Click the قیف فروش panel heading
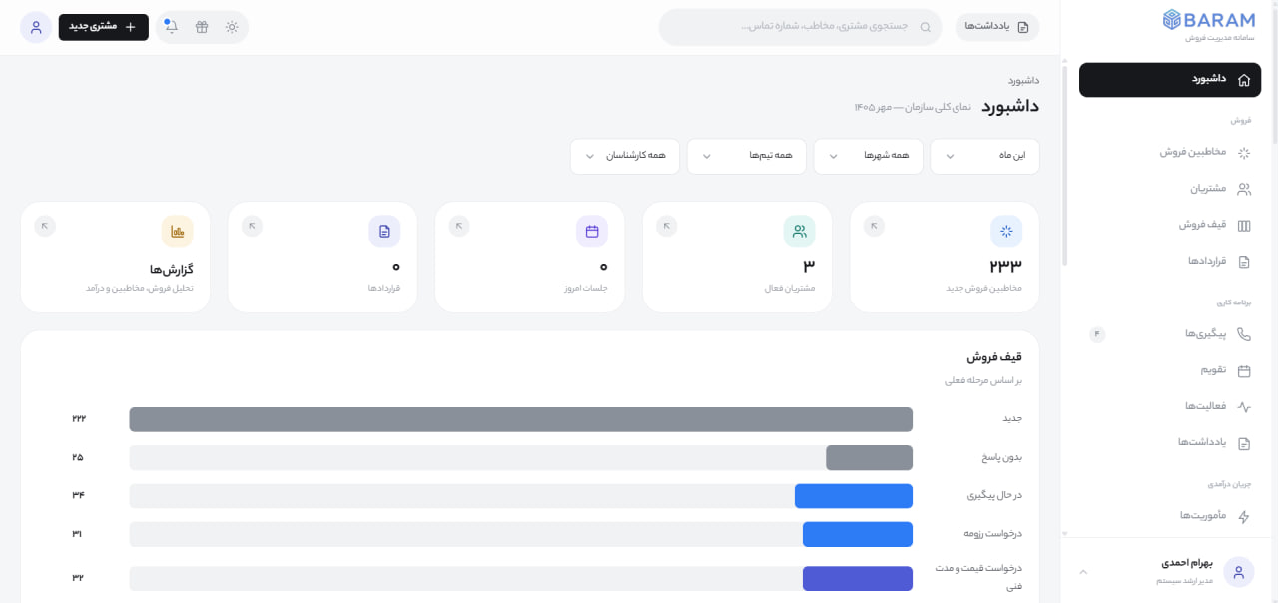This screenshot has width=1278, height=603. tap(994, 356)
